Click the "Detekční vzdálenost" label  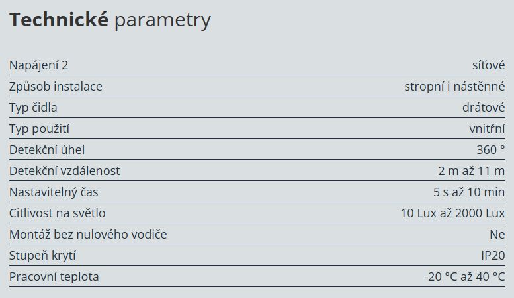(x=64, y=170)
